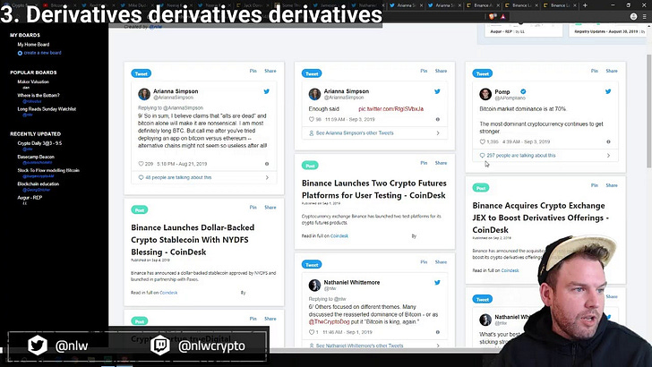This screenshot has width=652, height=367.
Task: Click the heart icon on Nathaniel Whittemore's 6/ tweet
Action: [311, 332]
